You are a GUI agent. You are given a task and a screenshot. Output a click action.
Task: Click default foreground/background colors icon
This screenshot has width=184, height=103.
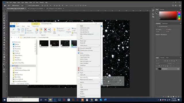pyautogui.click(x=3, y=64)
